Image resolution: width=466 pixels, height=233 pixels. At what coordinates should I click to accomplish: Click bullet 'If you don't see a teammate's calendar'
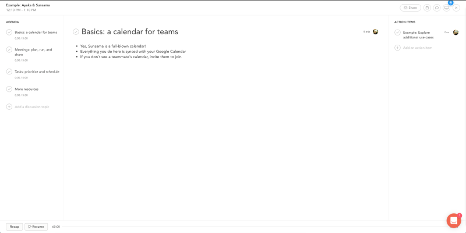(130, 57)
